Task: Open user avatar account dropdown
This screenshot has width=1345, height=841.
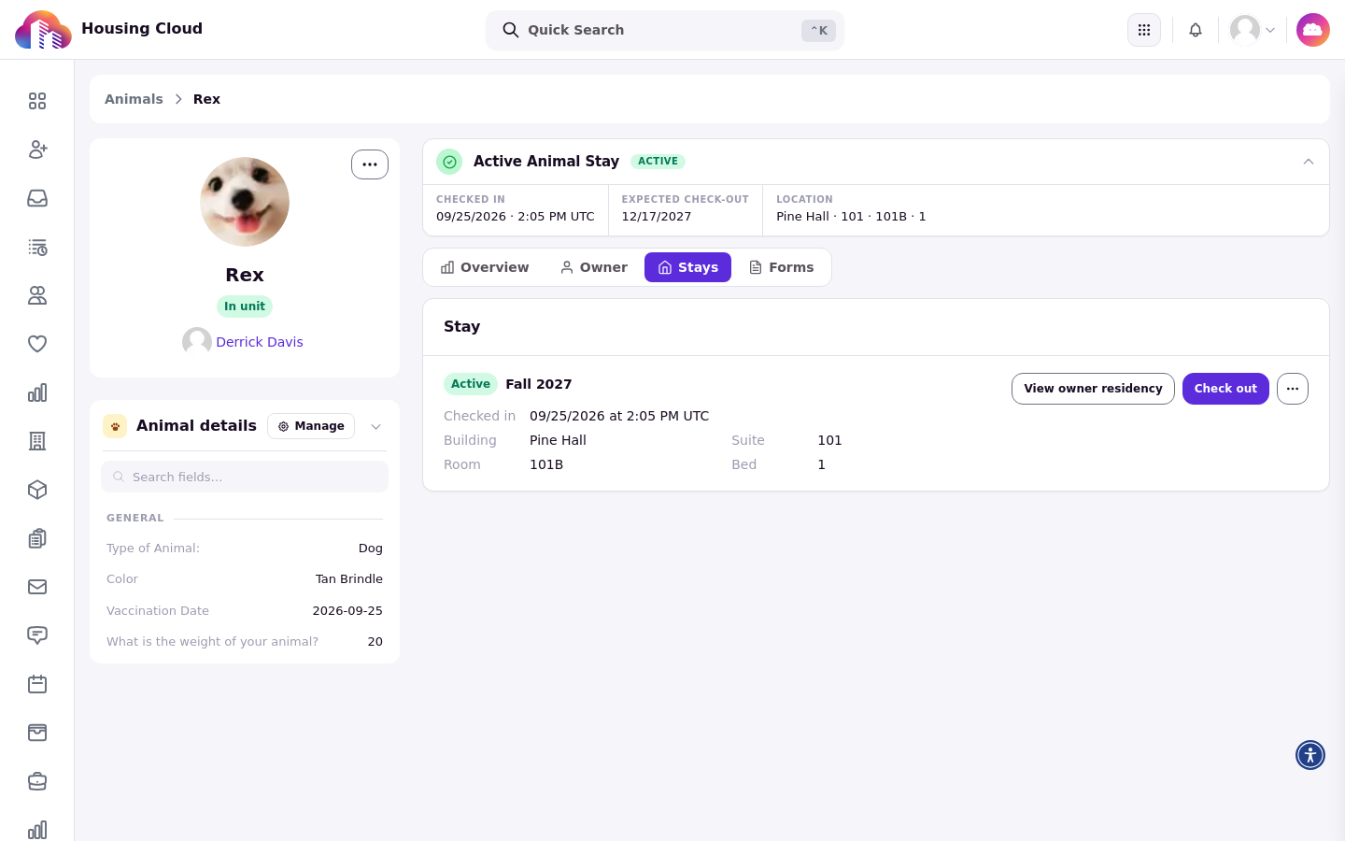Action: tap(1253, 30)
